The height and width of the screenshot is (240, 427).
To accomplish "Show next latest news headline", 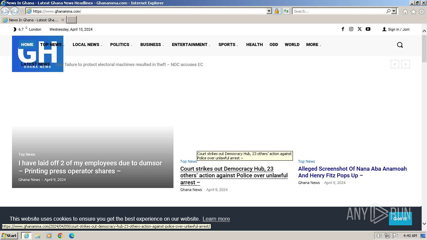I will coord(405,64).
